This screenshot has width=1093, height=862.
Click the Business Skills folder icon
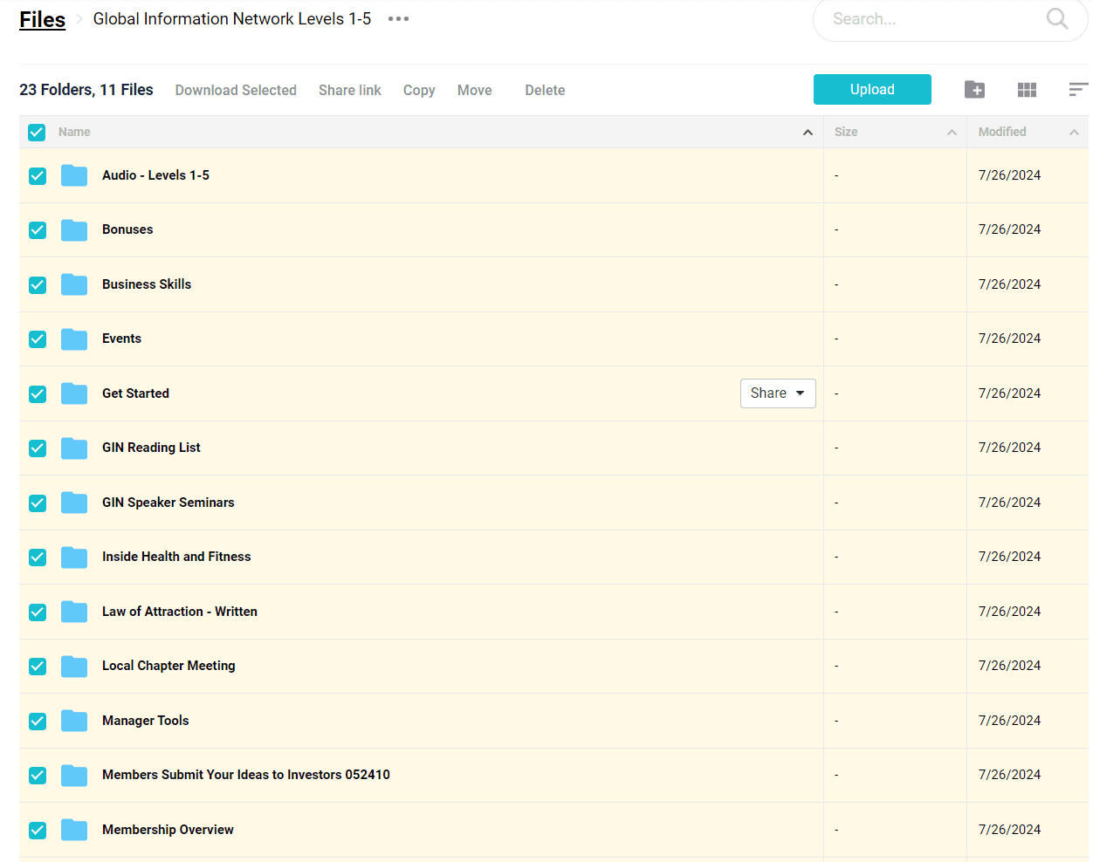(x=74, y=284)
